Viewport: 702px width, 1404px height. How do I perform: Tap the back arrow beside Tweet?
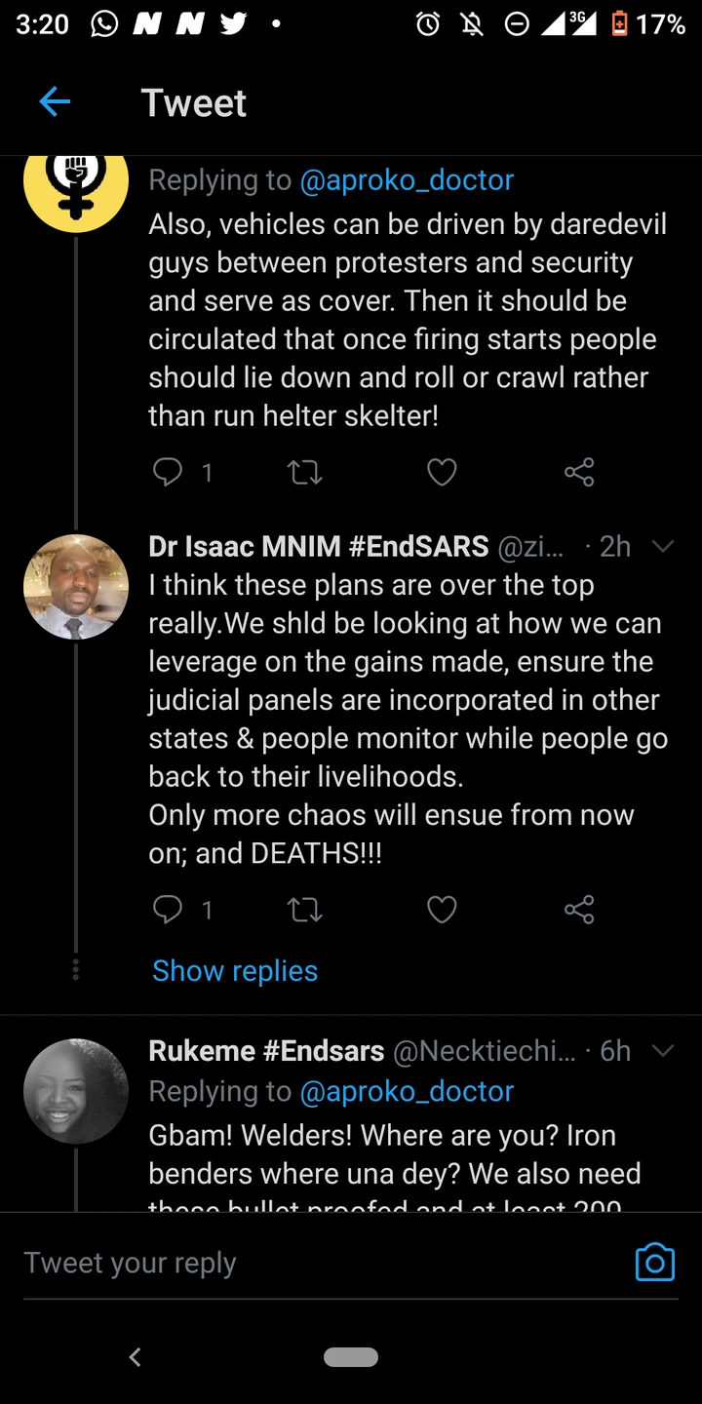55,101
